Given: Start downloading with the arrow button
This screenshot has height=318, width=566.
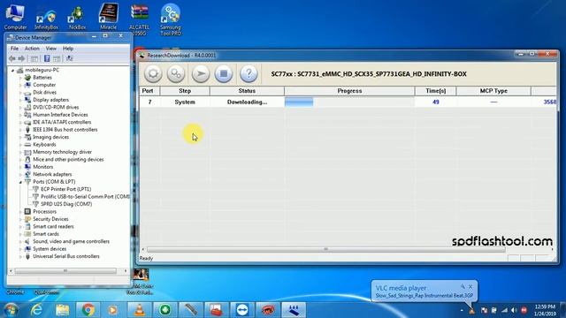Looking at the screenshot, I should pos(201,73).
